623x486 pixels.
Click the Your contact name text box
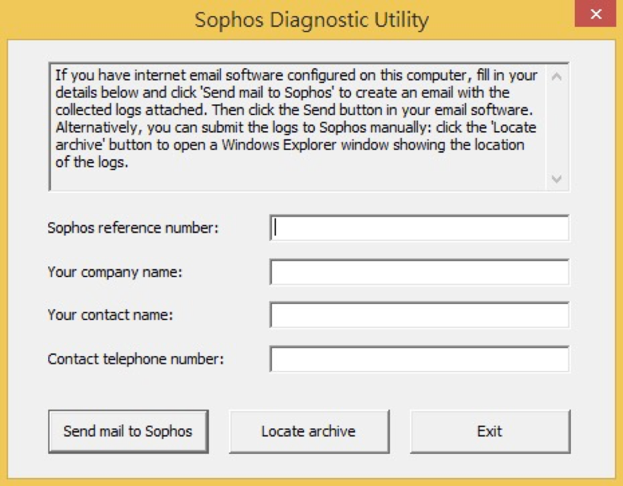tap(419, 315)
